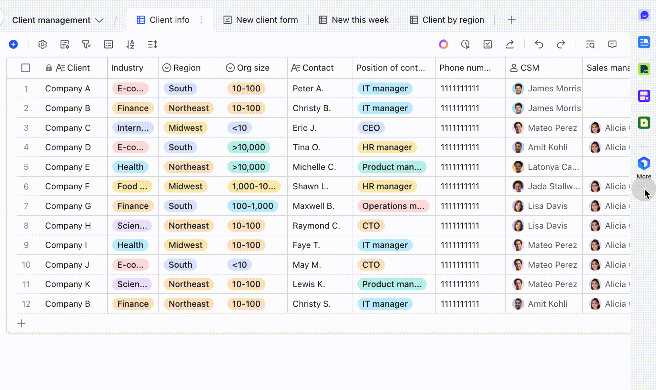Open the row height adjustment icon
Image resolution: width=656 pixels, height=390 pixels.
tap(152, 44)
